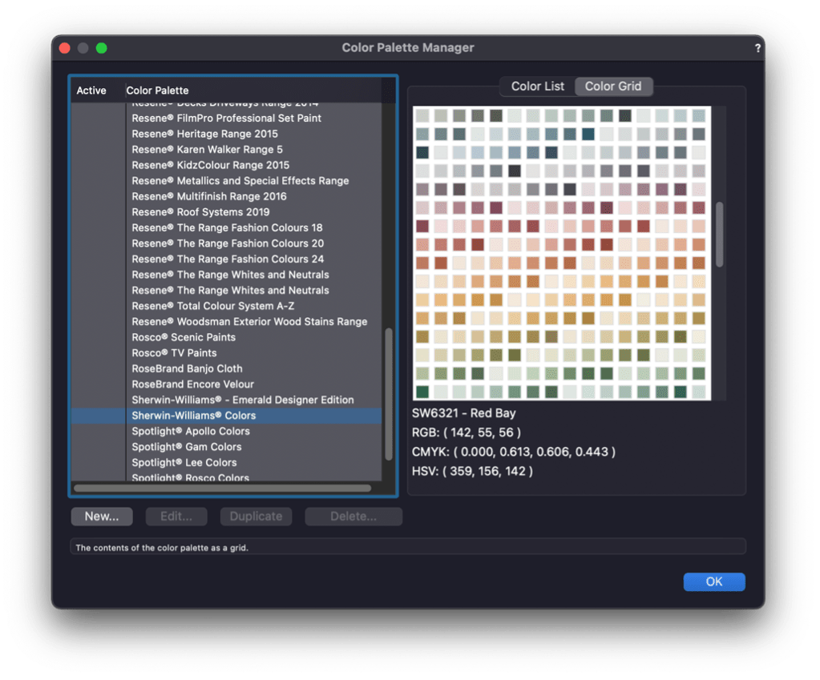Click the Delete... button
This screenshot has width=820, height=680.
pos(353,517)
